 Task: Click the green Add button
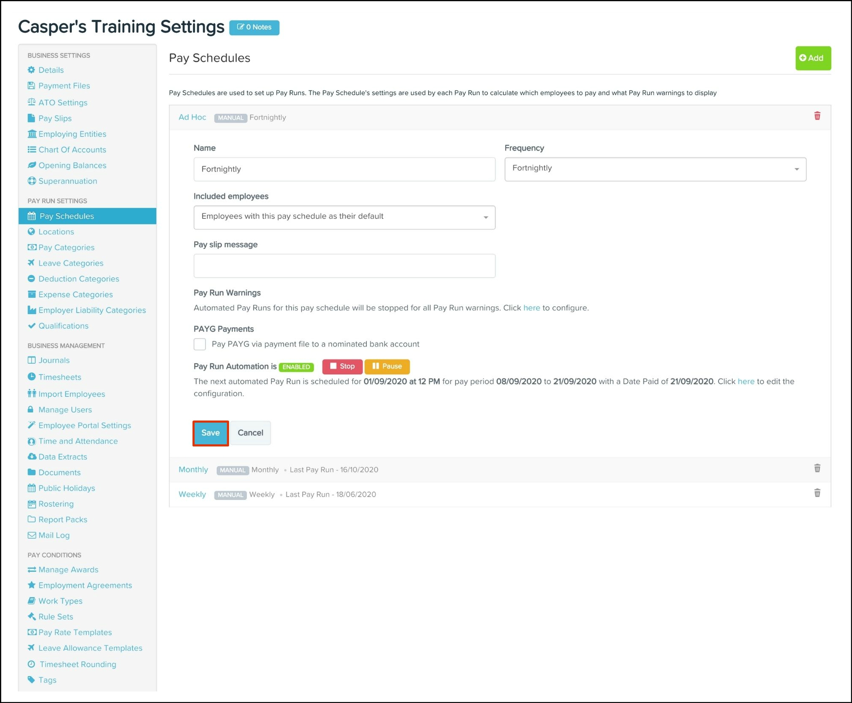coord(812,58)
